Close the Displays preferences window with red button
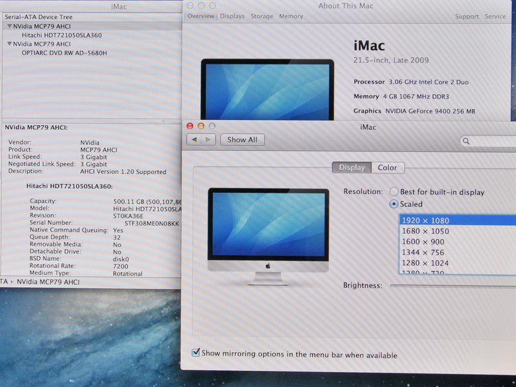The height and width of the screenshot is (387, 516). click(x=190, y=126)
